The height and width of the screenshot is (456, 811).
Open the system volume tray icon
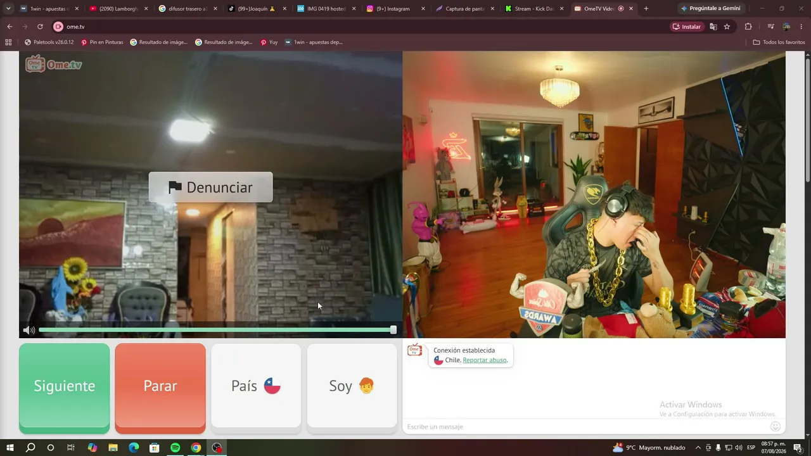739,448
